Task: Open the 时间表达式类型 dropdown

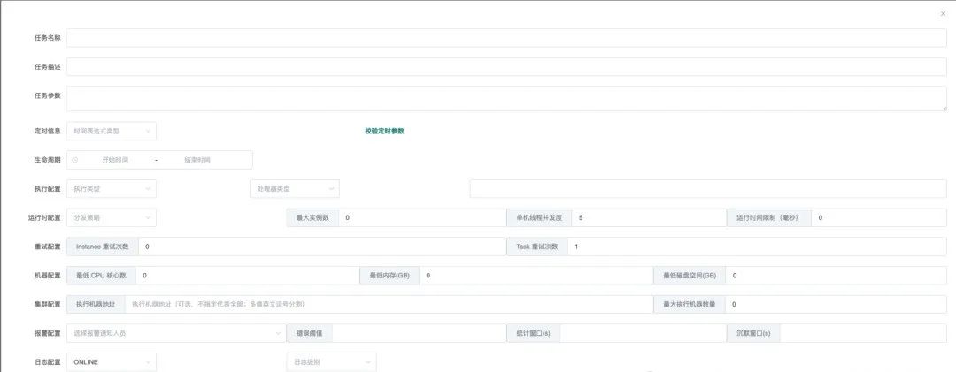Action: coord(111,131)
